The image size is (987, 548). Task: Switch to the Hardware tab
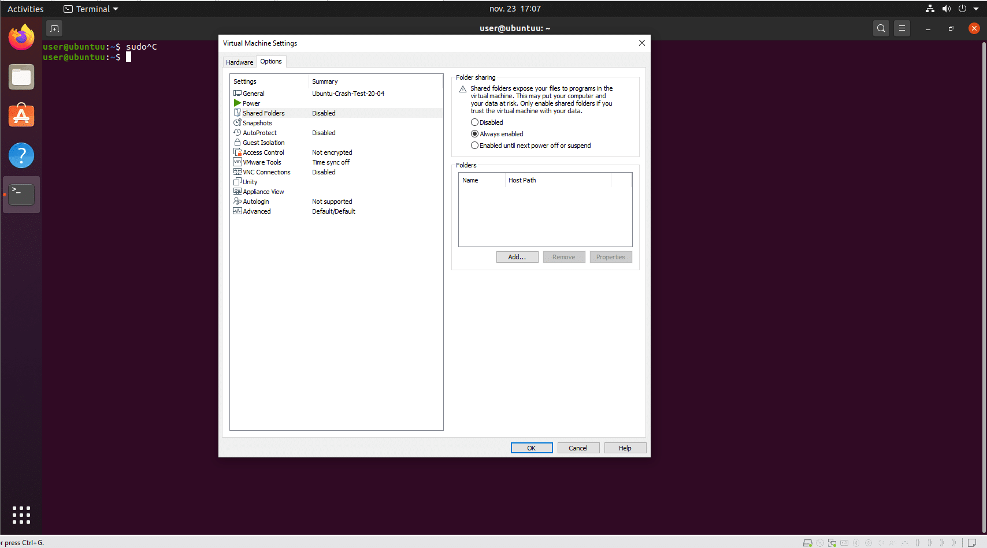click(239, 62)
